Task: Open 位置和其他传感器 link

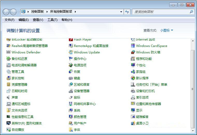Action: 149,104
